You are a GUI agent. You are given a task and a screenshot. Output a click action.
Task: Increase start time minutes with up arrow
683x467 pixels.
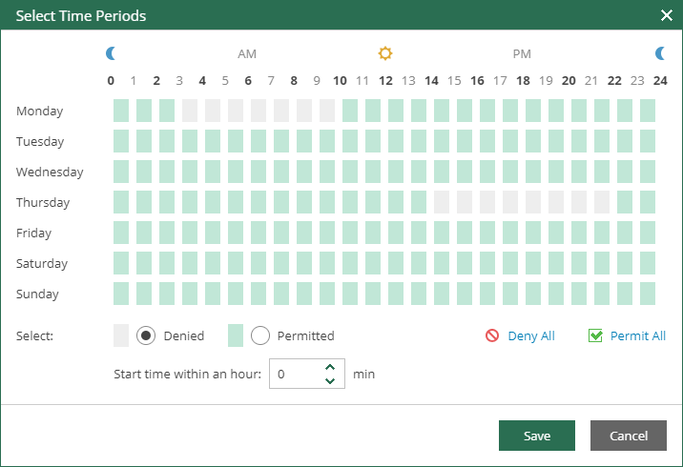tap(330, 367)
